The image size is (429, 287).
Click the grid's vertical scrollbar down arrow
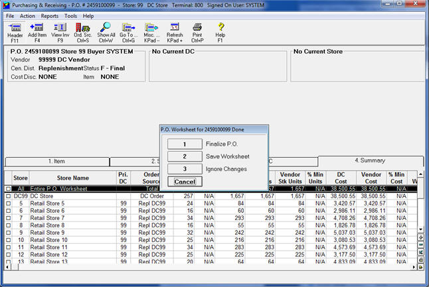420,229
